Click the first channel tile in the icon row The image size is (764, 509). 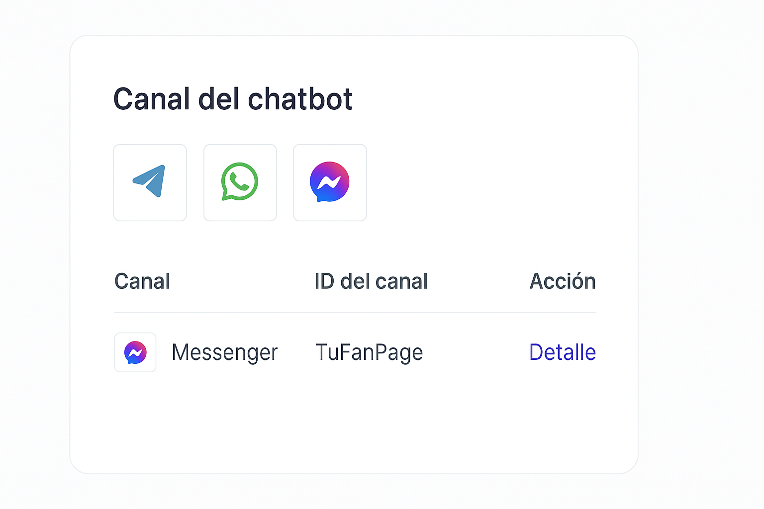[x=150, y=182]
